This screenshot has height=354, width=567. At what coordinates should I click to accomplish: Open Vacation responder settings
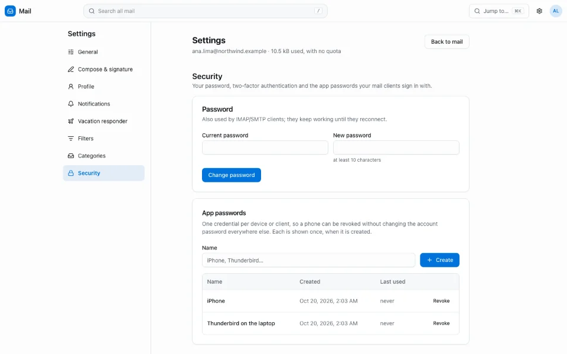[x=104, y=122]
